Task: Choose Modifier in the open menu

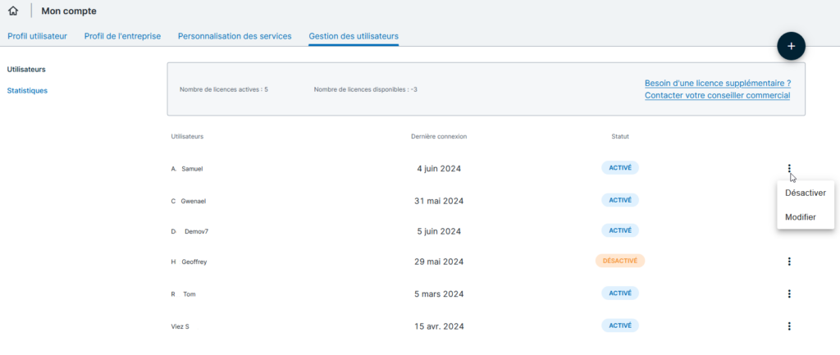Action: [x=800, y=217]
